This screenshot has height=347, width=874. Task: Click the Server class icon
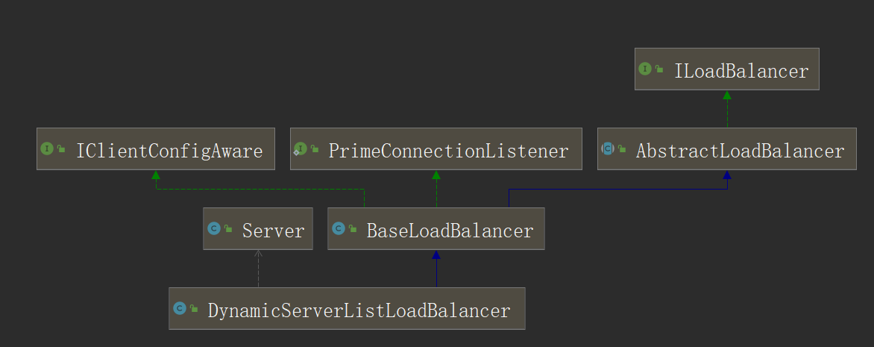pos(214,229)
